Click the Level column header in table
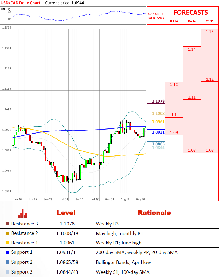This screenshot has height=277, width=219. (66, 213)
